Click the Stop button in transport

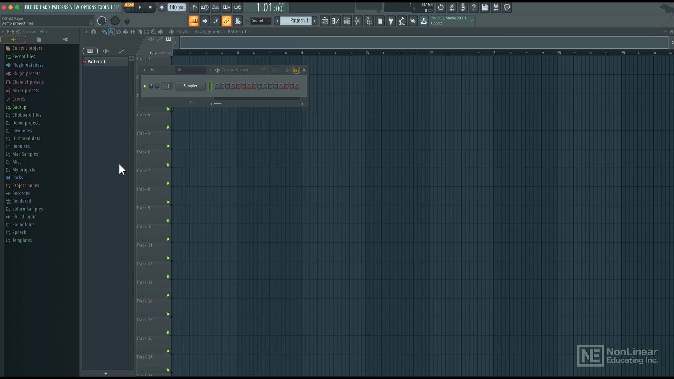click(151, 7)
